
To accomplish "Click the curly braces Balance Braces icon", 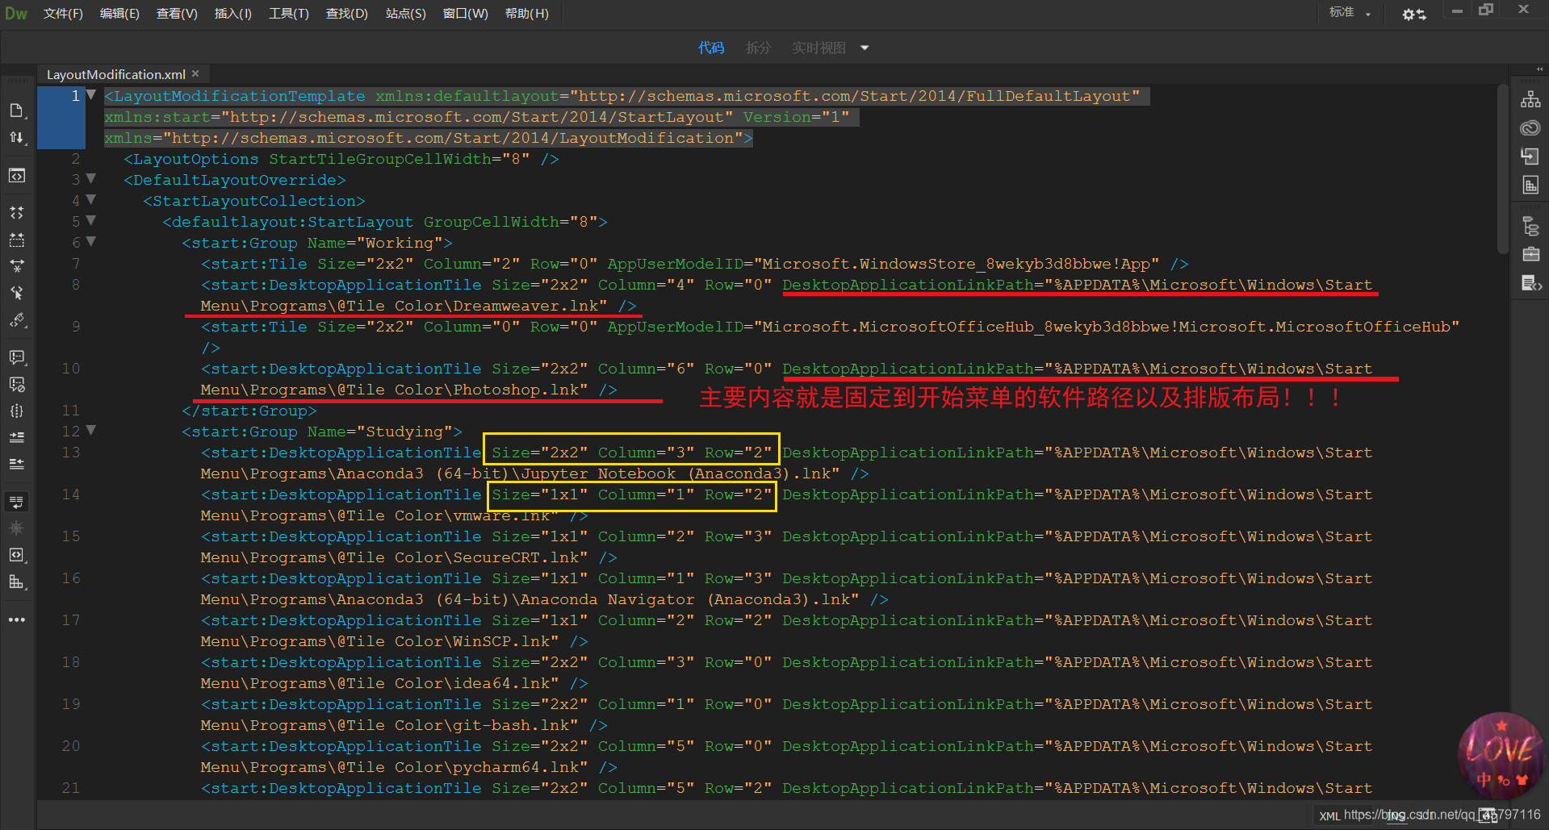I will [x=16, y=411].
